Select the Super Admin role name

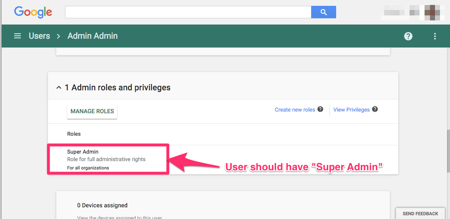tap(83, 152)
